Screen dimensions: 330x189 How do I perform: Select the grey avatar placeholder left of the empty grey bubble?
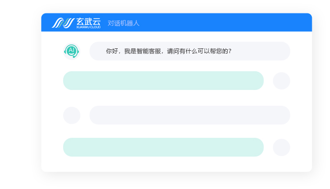tap(72, 115)
